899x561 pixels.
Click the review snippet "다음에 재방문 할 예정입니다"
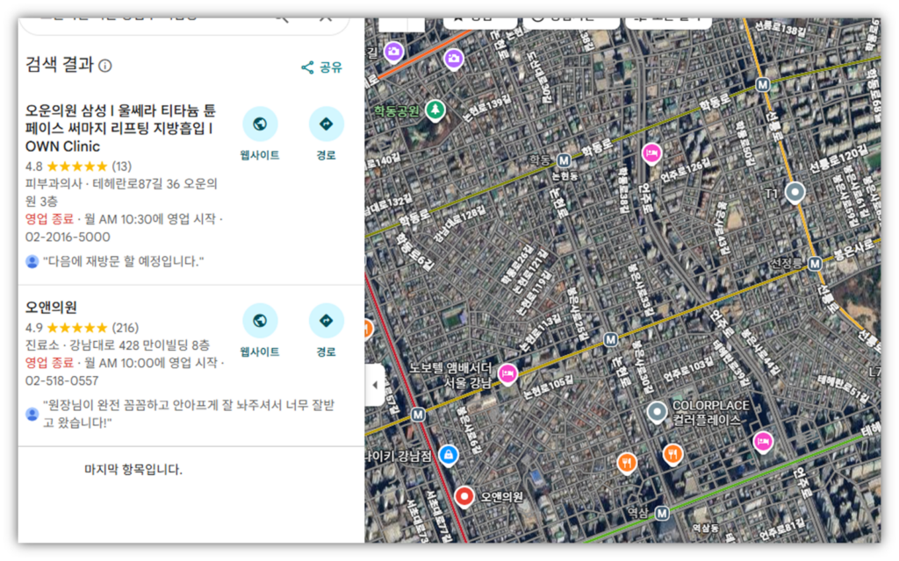(x=123, y=261)
